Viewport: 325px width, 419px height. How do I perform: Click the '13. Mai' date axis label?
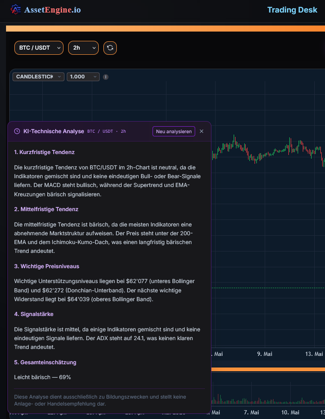[x=314, y=354]
